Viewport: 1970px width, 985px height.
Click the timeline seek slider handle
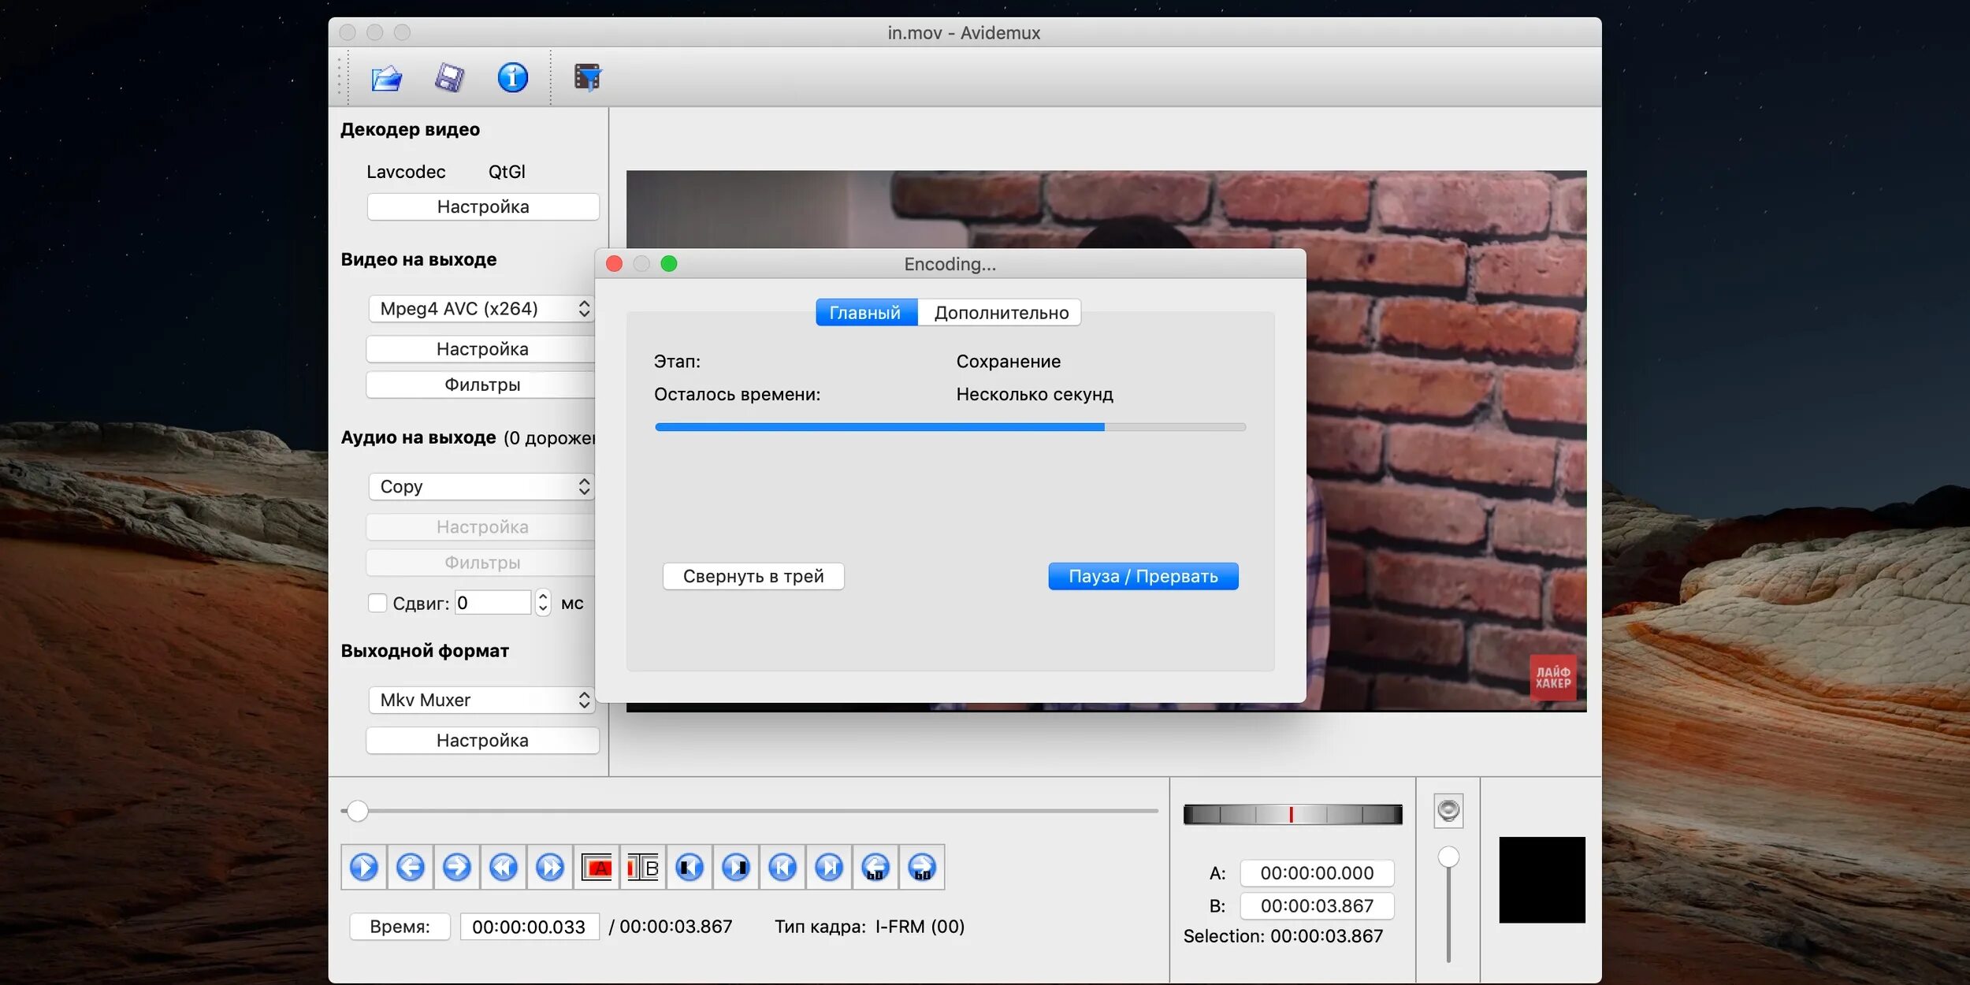(x=358, y=811)
